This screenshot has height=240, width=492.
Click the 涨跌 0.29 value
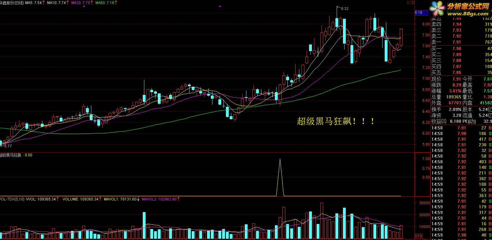click(x=457, y=85)
